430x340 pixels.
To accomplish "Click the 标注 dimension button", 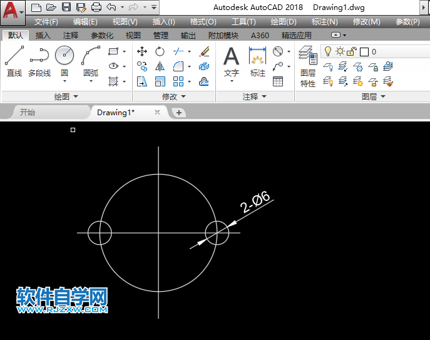I will pyautogui.click(x=258, y=63).
